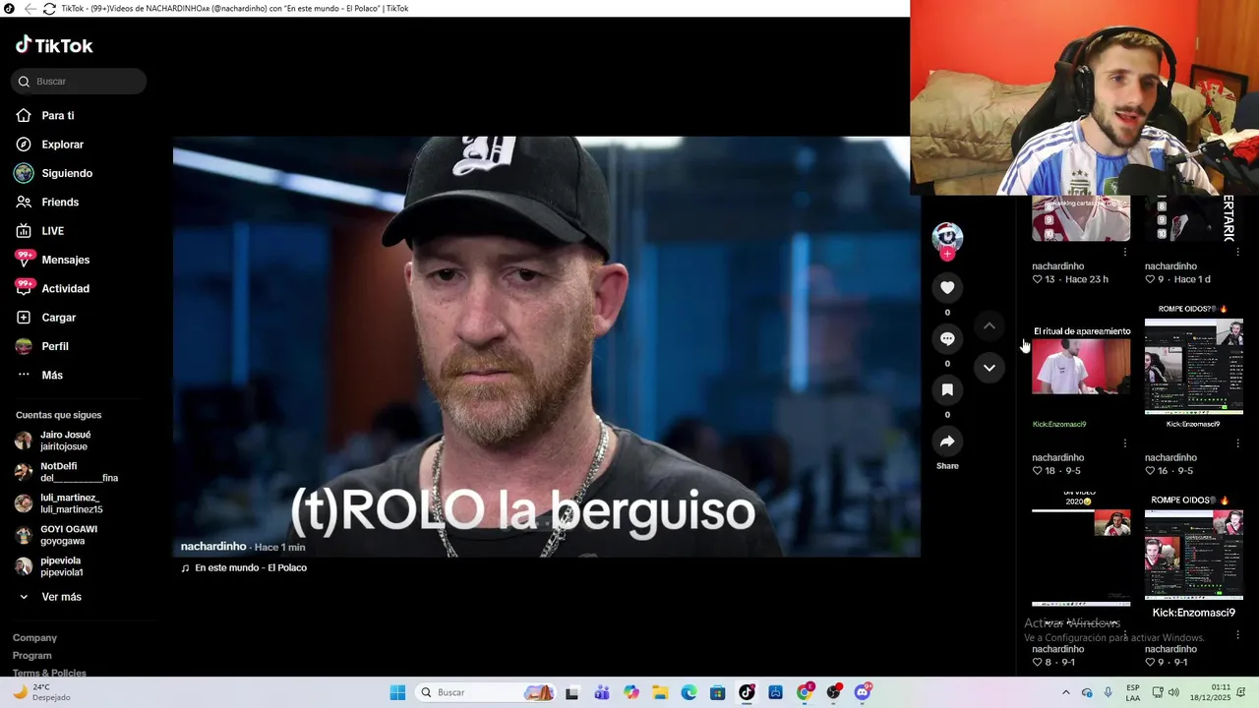This screenshot has width=1259, height=708.
Task: Click the Program footer link
Action: point(32,656)
